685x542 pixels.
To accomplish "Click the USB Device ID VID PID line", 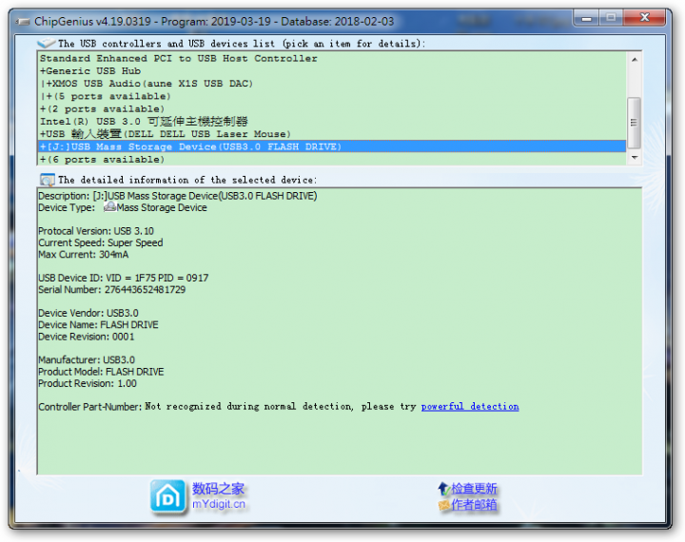I will point(123,278).
